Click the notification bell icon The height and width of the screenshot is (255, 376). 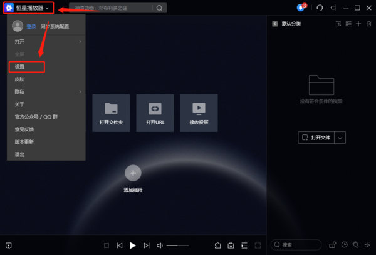pos(301,8)
